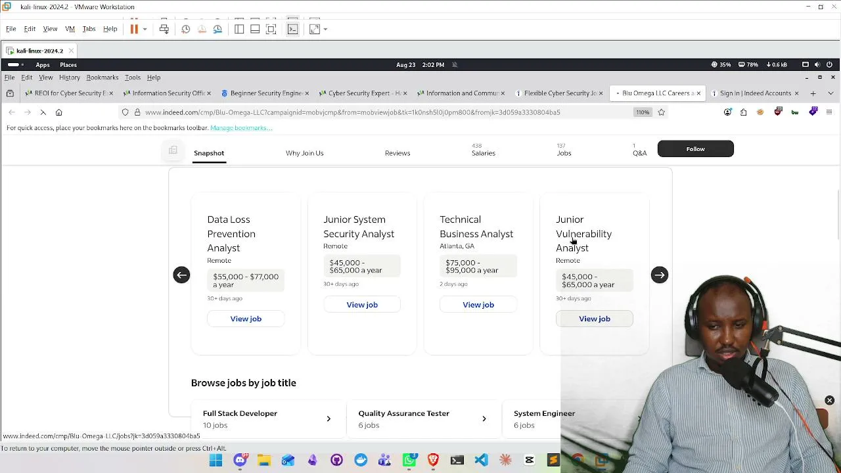This screenshot has height=473, width=841.
Task: Bookmark this page with star icon
Action: (x=662, y=112)
